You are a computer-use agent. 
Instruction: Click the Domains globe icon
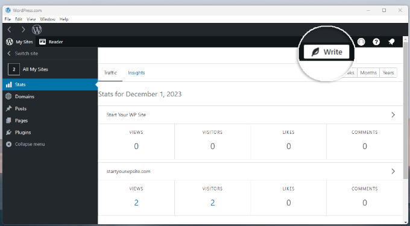point(8,96)
